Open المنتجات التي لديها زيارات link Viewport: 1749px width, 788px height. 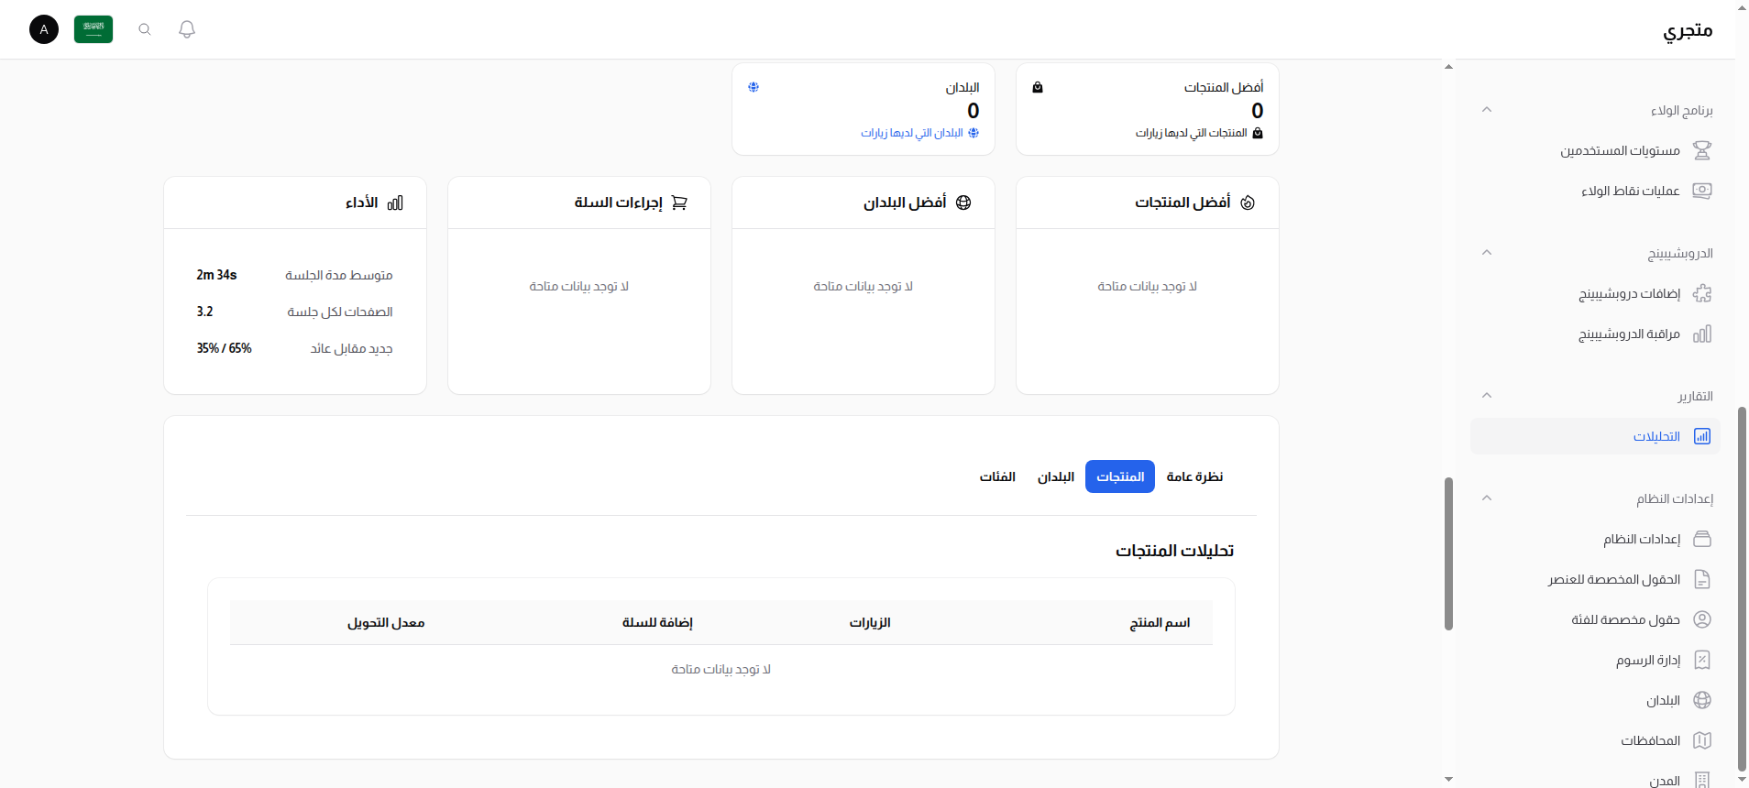click(x=1189, y=133)
